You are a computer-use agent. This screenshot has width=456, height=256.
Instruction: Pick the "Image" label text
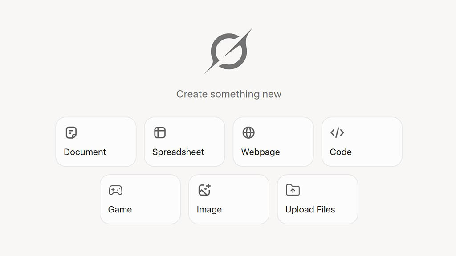(209, 210)
